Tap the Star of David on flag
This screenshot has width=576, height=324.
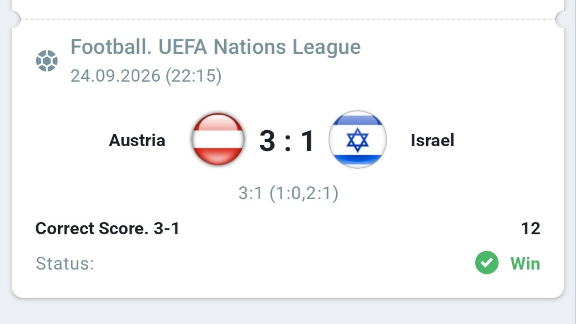[x=357, y=140]
